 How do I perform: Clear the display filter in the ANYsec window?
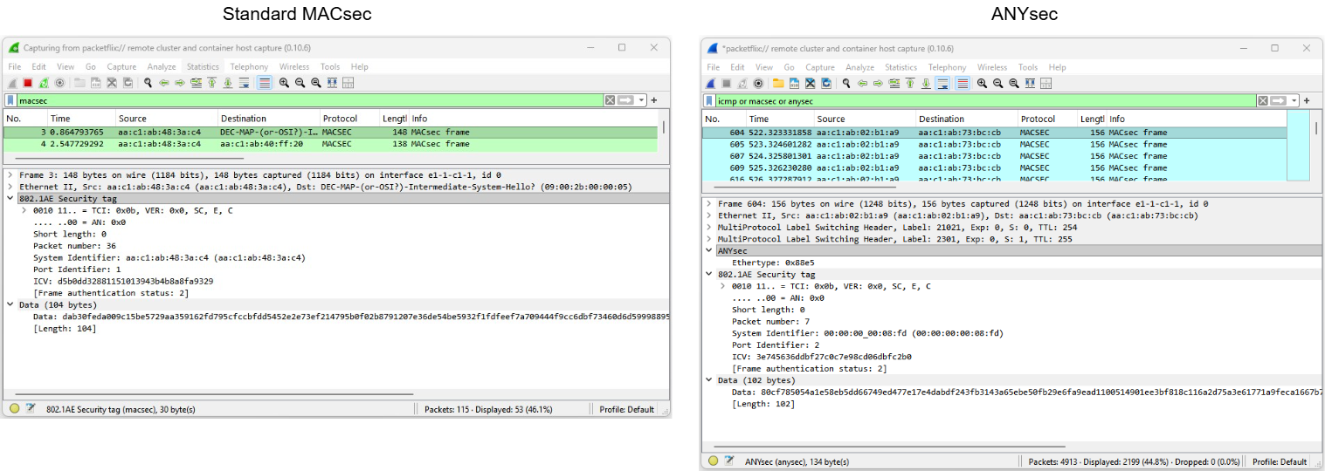pyautogui.click(x=1263, y=101)
